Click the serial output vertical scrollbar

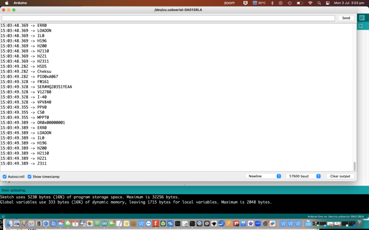point(355,166)
